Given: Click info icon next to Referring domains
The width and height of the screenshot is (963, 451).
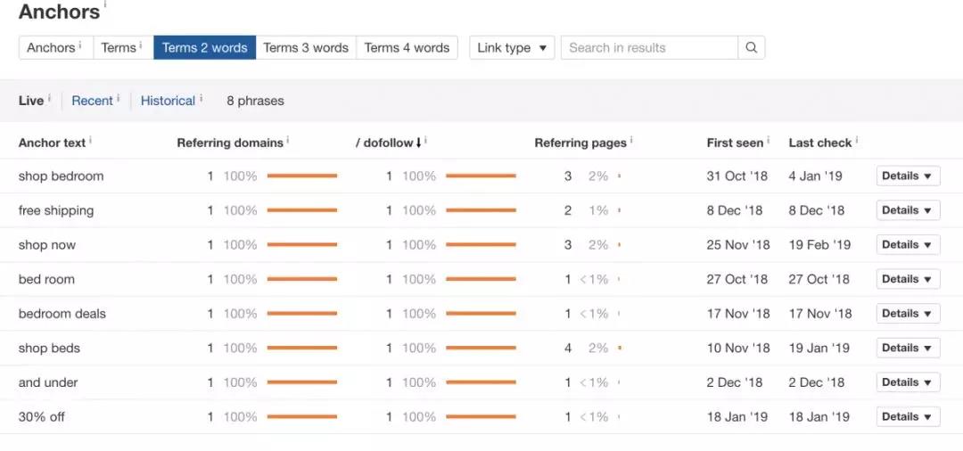Looking at the screenshot, I should (288, 140).
